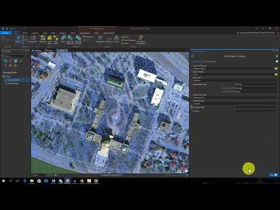Screen dimensions: 280x210
Task: Open Cell Assignment Average dropdown
Action: point(256,88)
